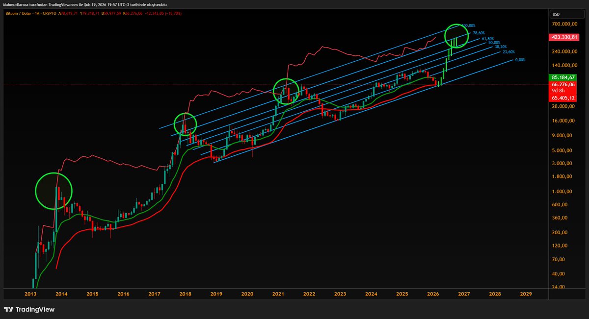Click the 2023 label on time axis
This screenshot has height=319, width=589.
point(340,294)
